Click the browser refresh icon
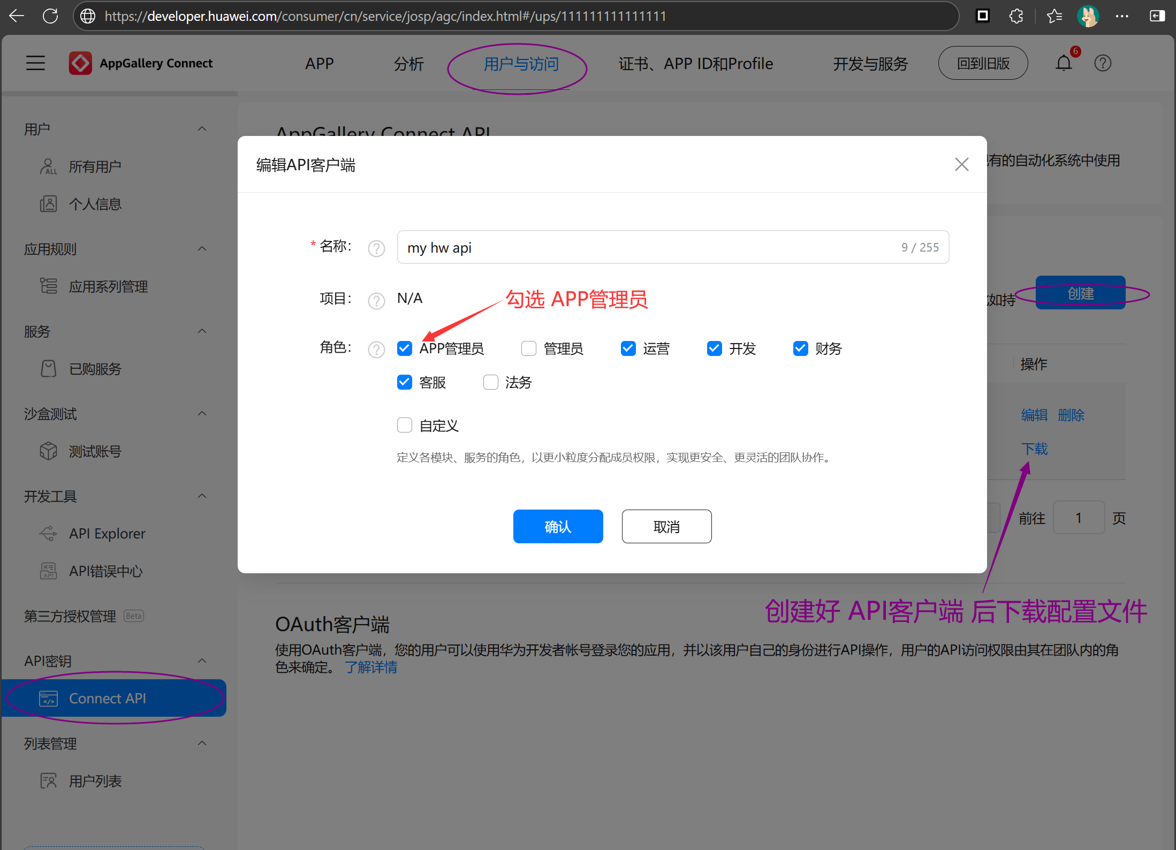 pos(50,16)
